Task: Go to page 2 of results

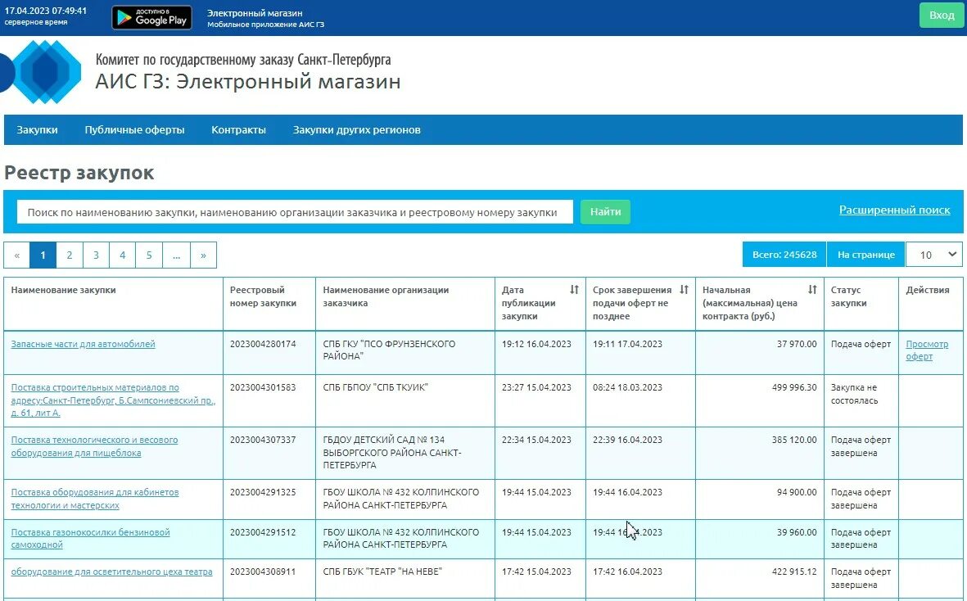Action: [x=69, y=255]
